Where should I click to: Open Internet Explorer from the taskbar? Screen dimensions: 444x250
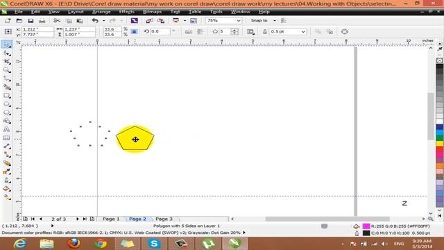20,244
